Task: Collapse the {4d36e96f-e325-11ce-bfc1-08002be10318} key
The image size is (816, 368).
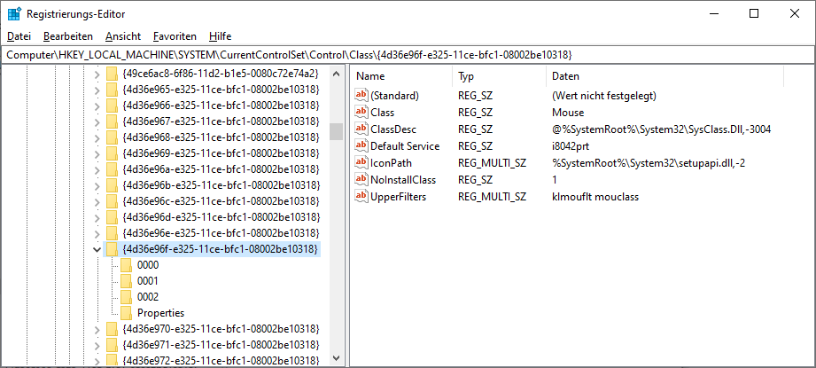Action: tap(97, 250)
